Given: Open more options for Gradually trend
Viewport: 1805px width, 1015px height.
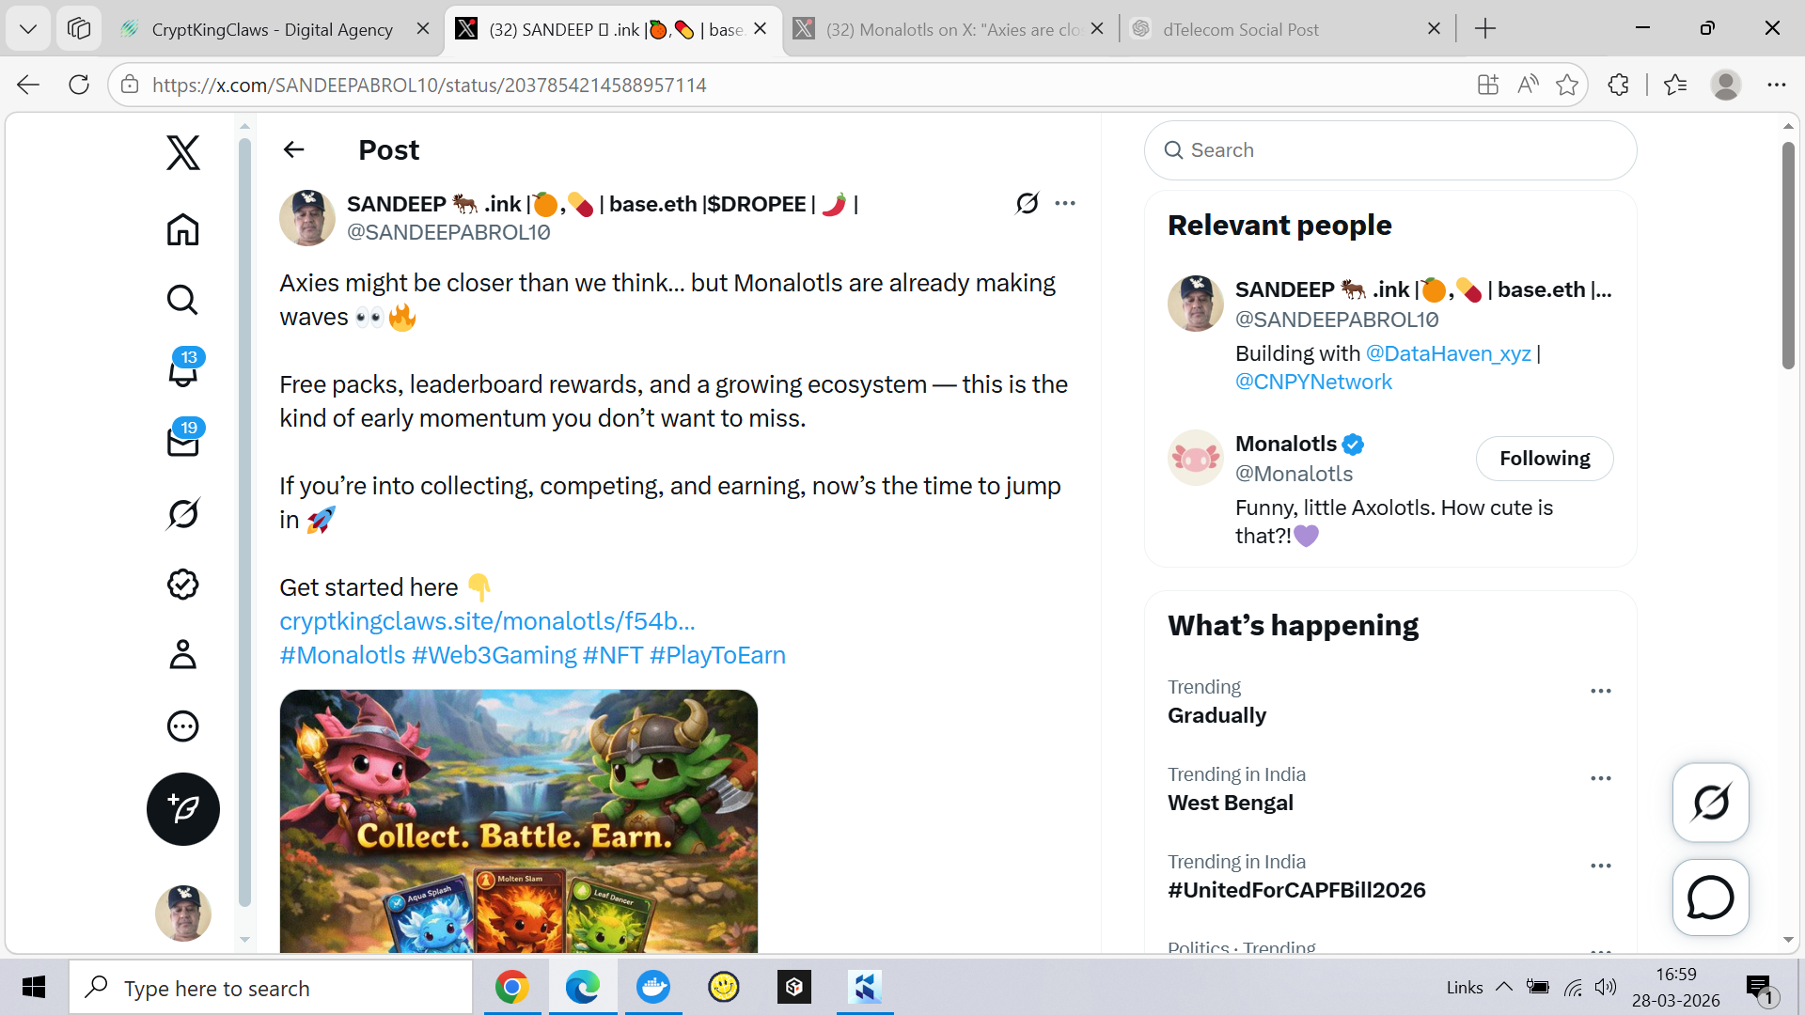Looking at the screenshot, I should [1600, 691].
